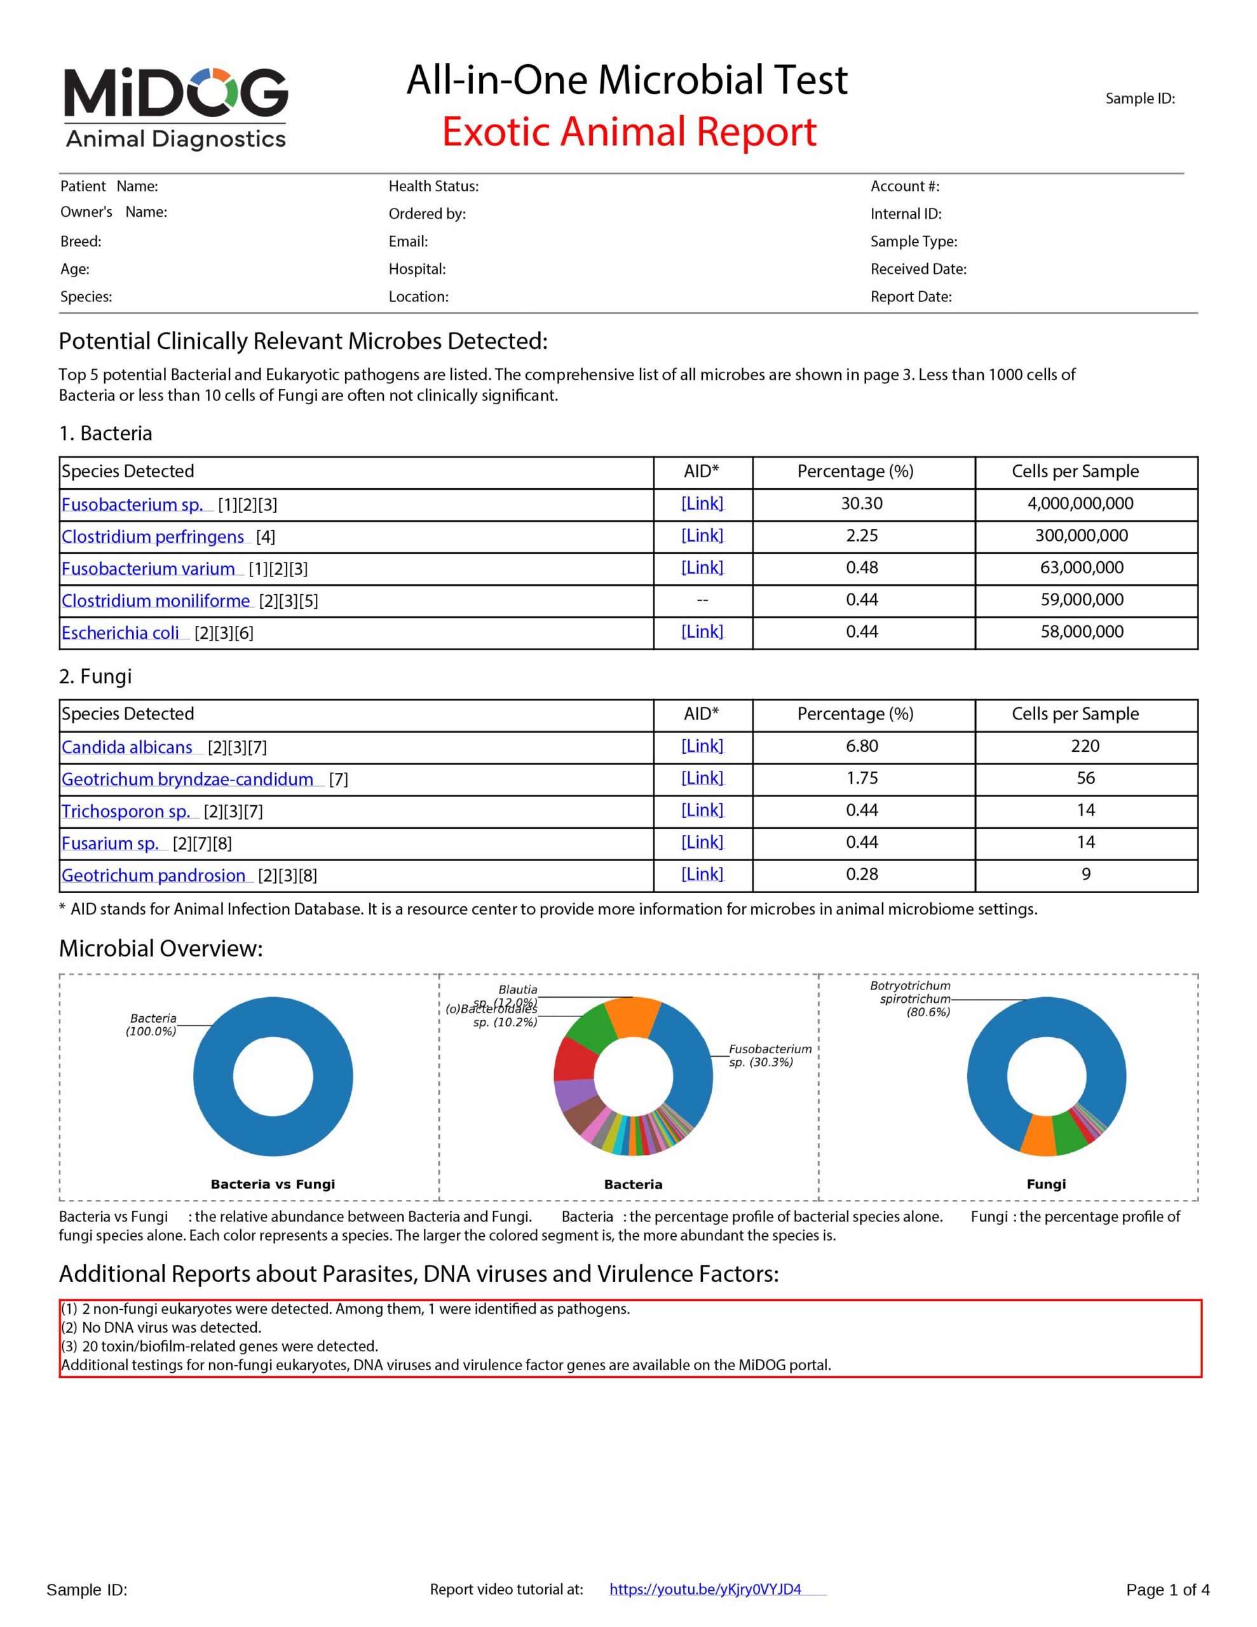Click the '20 toxin/biofilm-related genes' line
The image size is (1257, 1627).
click(x=220, y=1346)
